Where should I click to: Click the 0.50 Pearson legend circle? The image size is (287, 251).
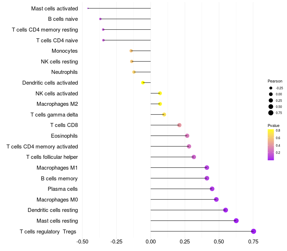point(271,106)
